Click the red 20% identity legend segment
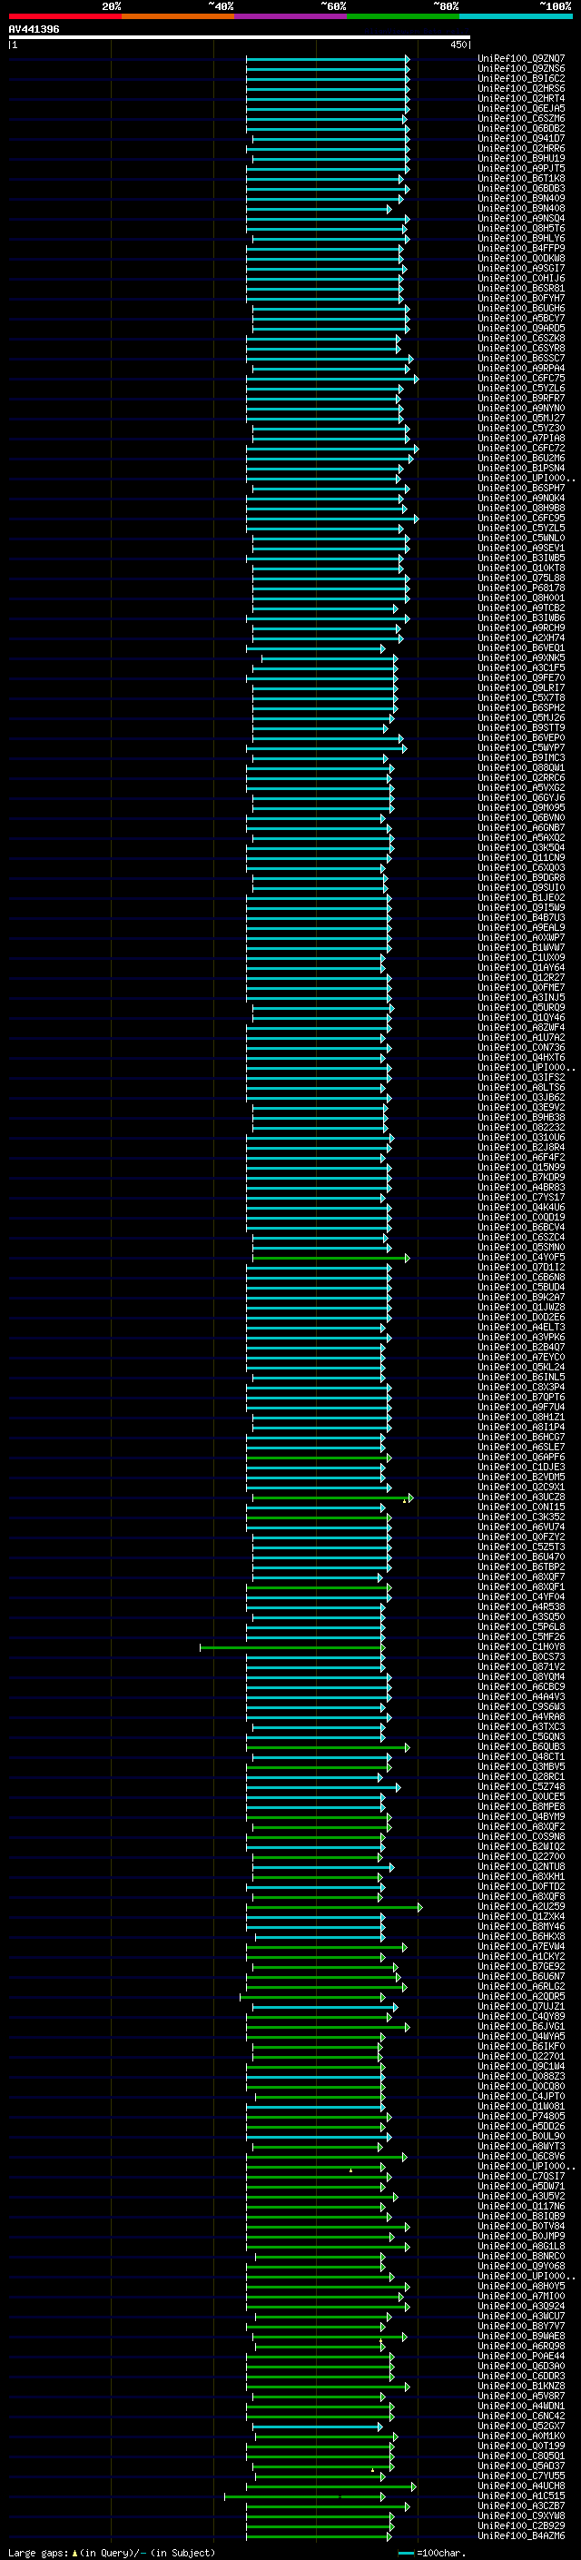The image size is (581, 2560). [65, 16]
